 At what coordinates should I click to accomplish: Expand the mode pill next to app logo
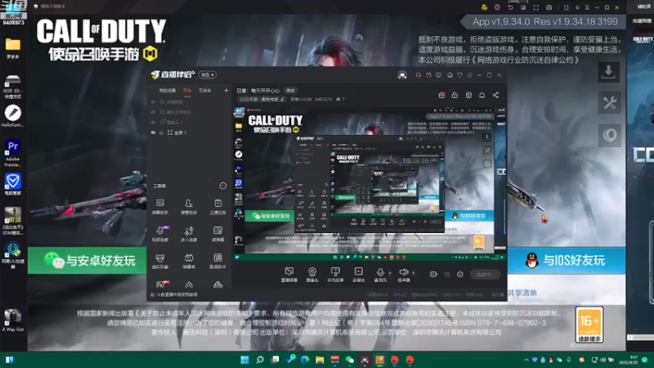click(208, 74)
